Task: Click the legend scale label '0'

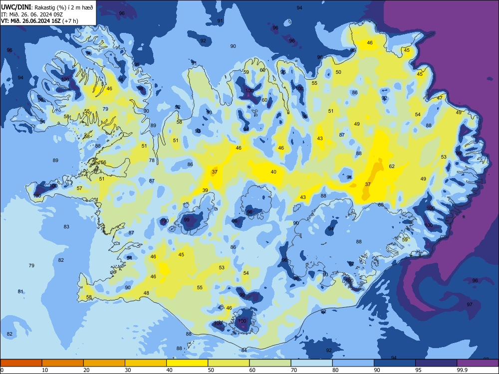Action: point(2,370)
